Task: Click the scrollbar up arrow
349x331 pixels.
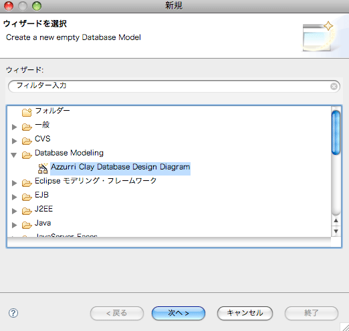Action: point(336,221)
